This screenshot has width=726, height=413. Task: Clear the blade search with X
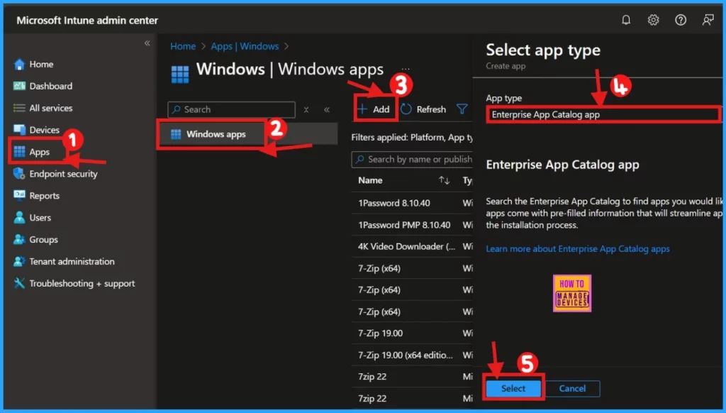(306, 110)
